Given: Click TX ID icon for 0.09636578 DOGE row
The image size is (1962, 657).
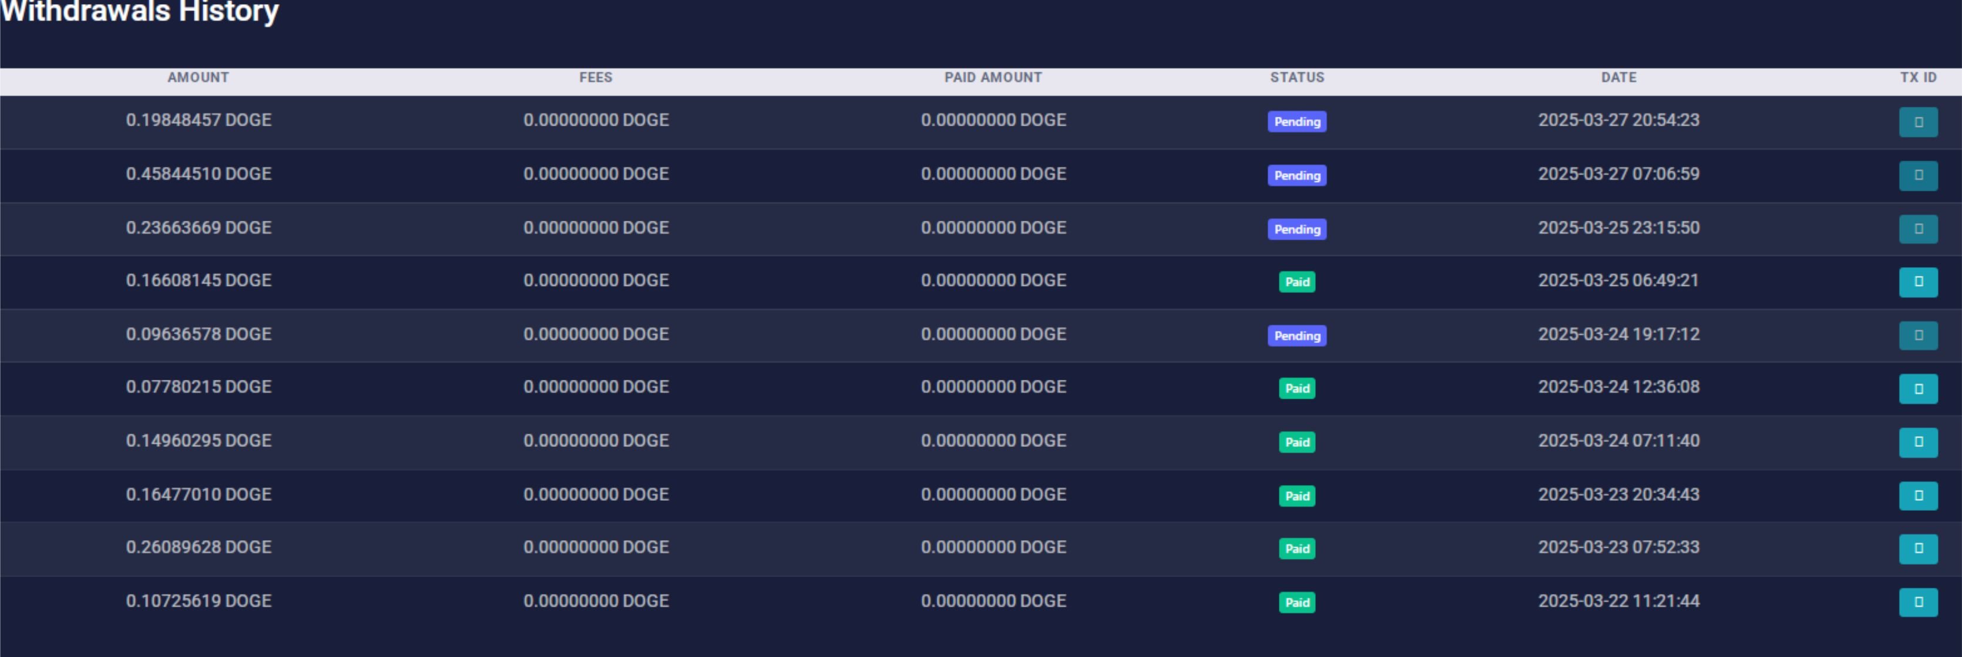Looking at the screenshot, I should click(1918, 335).
